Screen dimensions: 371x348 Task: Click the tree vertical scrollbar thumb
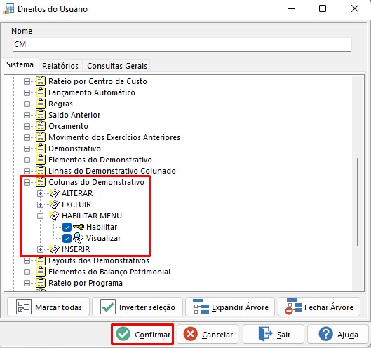click(358, 202)
